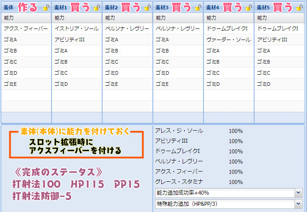
Task: Toggle the lock icon on the 素材5 panel
Action: [299, 8]
